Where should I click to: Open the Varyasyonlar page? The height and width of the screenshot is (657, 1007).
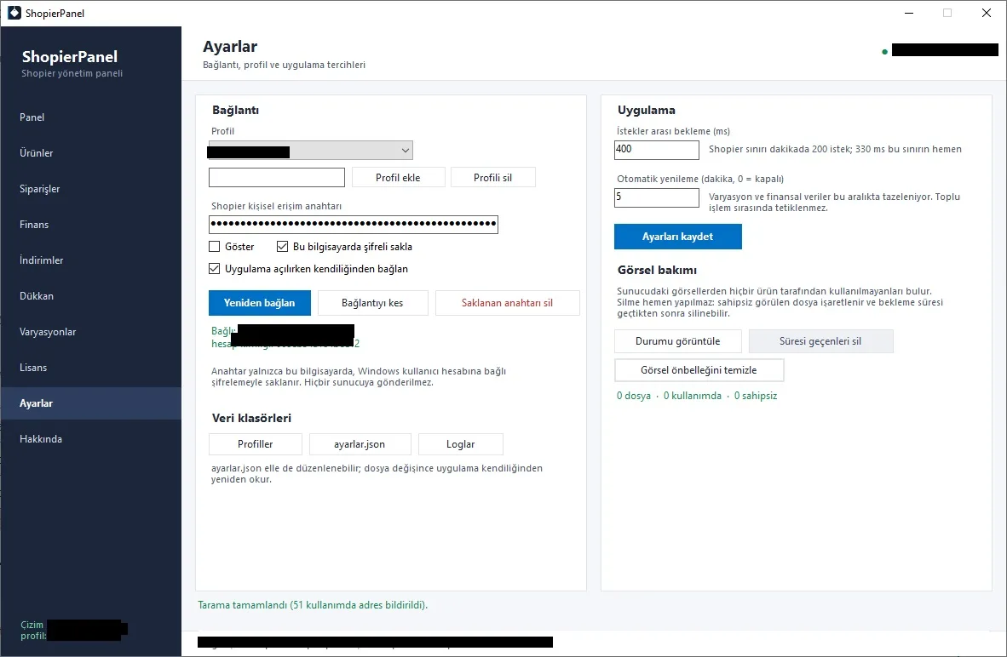(x=90, y=332)
